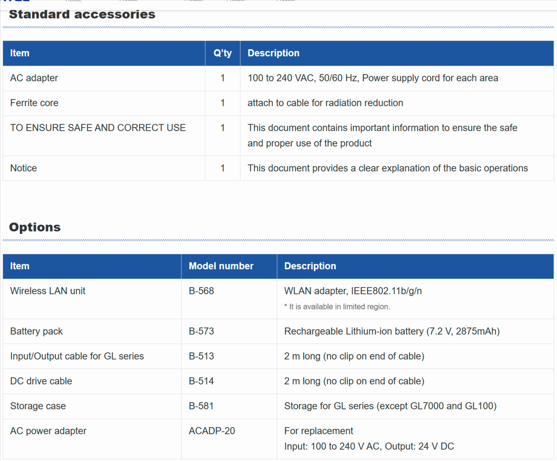The image size is (557, 461).
Task: Click the Standard accessories heading
Action: click(82, 14)
